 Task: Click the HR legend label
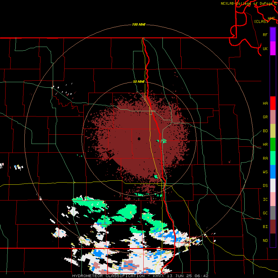265,145
